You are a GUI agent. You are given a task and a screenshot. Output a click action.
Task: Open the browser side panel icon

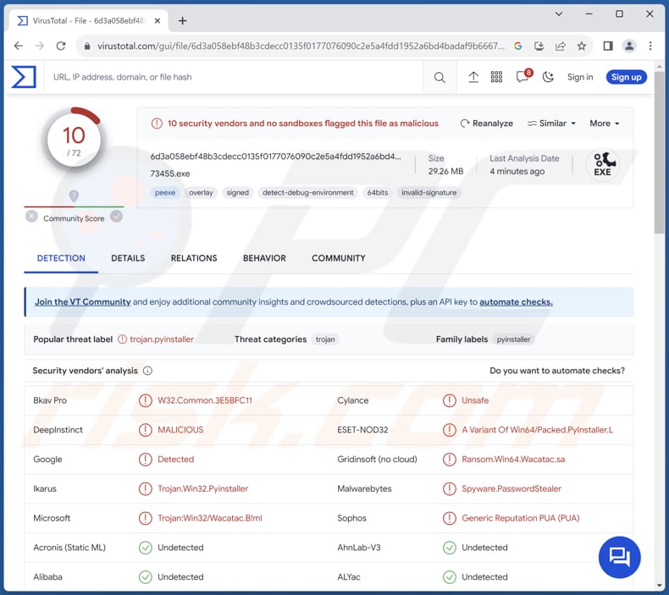(x=608, y=46)
